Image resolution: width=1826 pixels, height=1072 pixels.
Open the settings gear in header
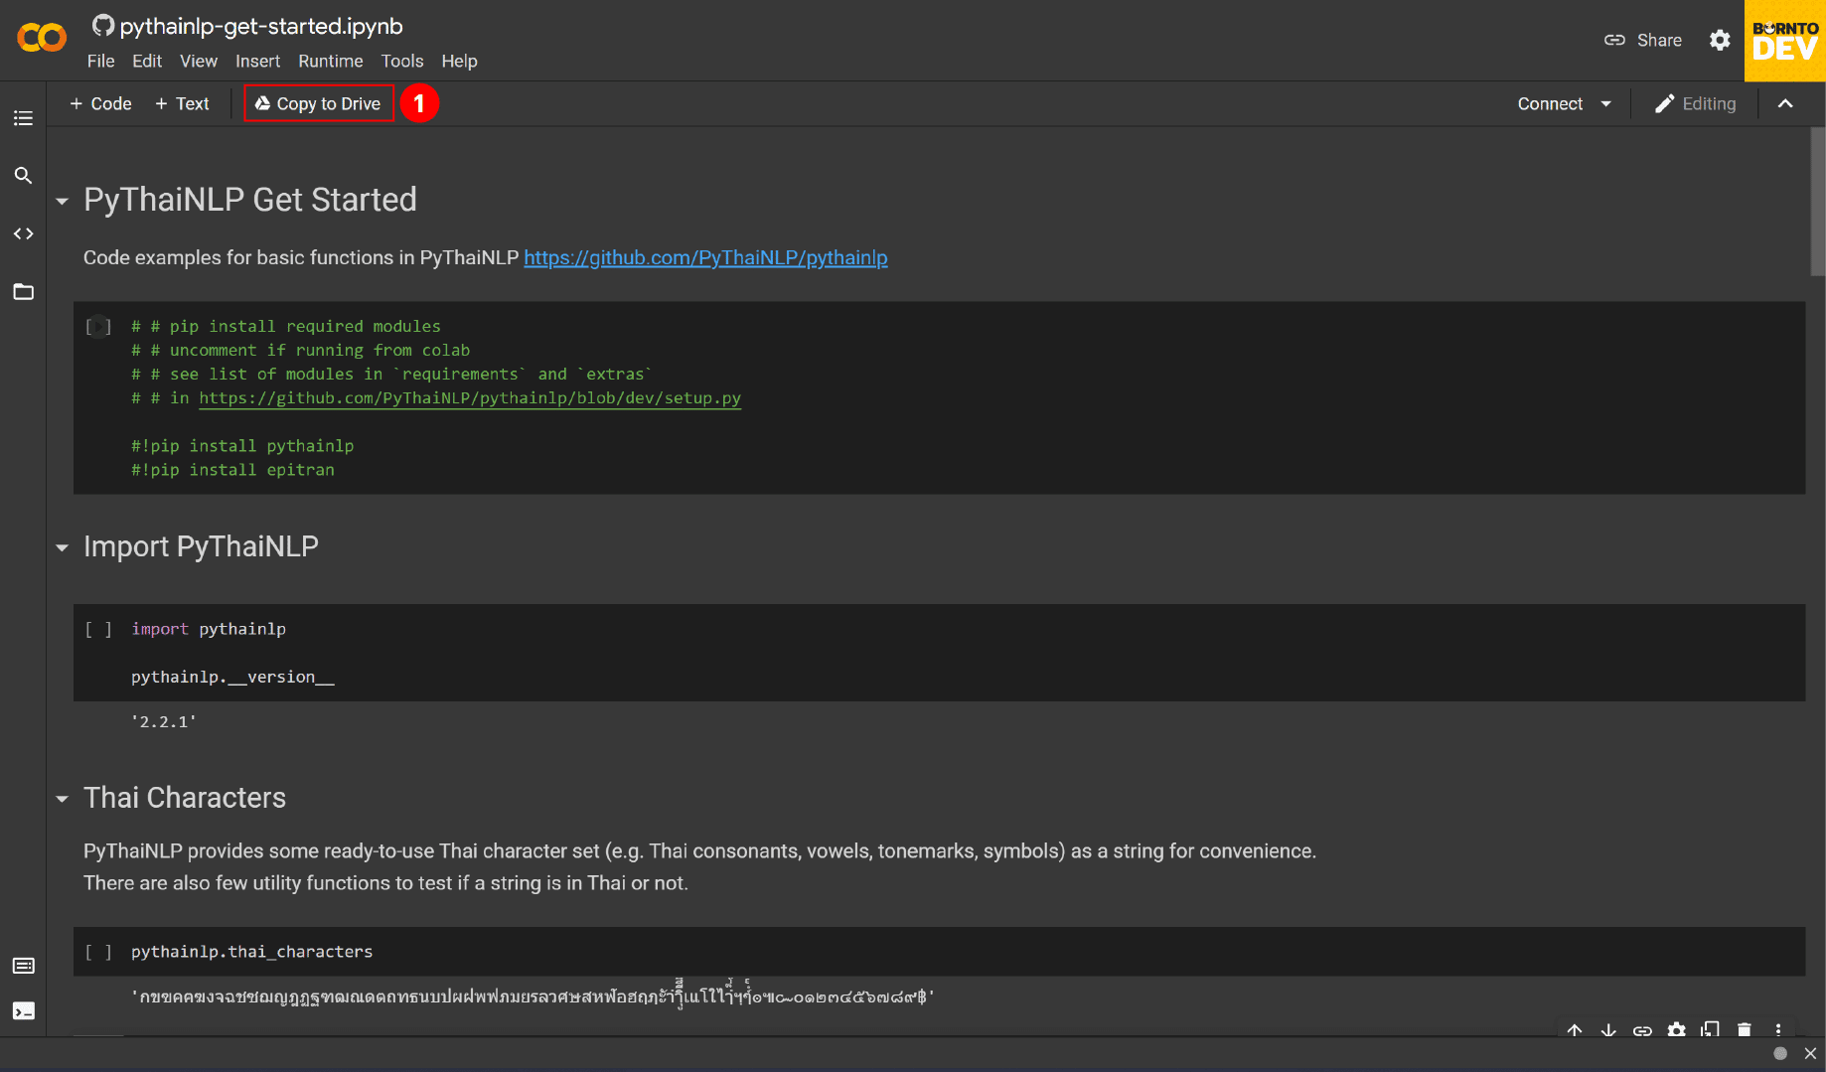point(1720,40)
